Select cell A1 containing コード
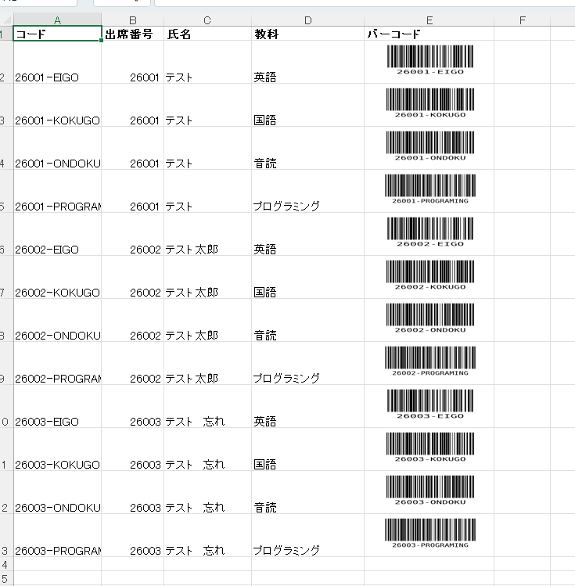The height and width of the screenshot is (586, 575). pyautogui.click(x=58, y=34)
